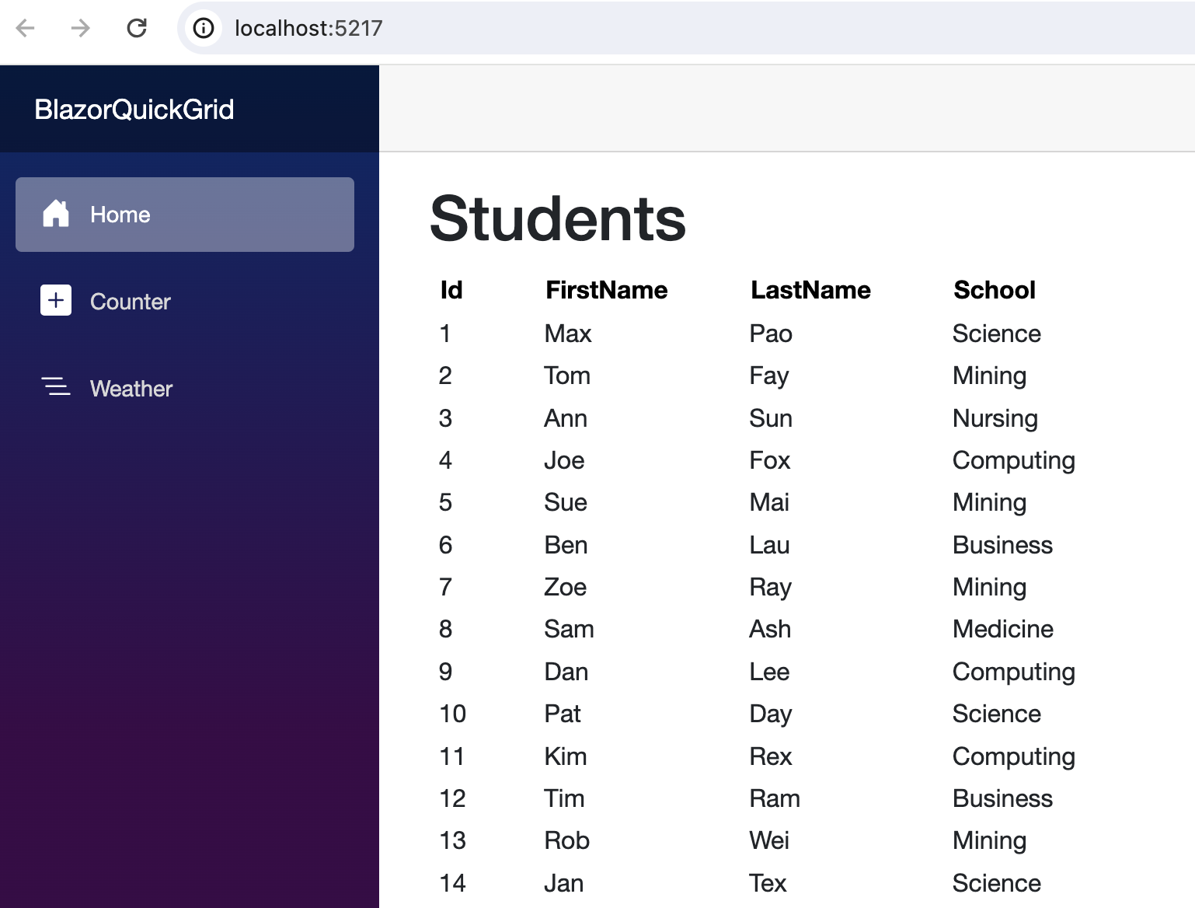Click the Students page heading
Viewport: 1195px width, 908px height.
point(558,219)
